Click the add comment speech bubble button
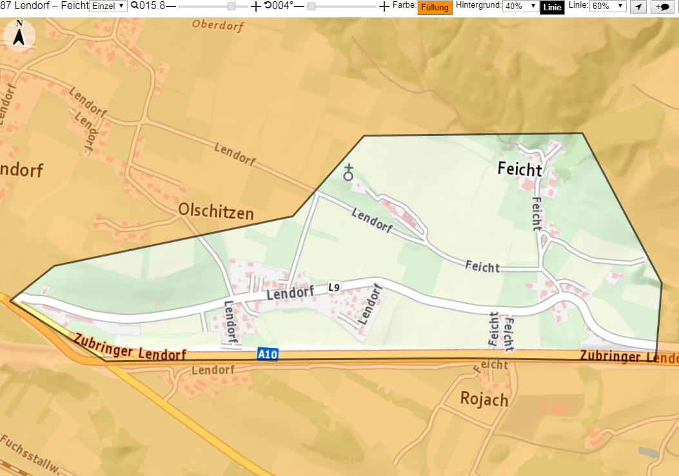This screenshot has width=679, height=476. [662, 6]
